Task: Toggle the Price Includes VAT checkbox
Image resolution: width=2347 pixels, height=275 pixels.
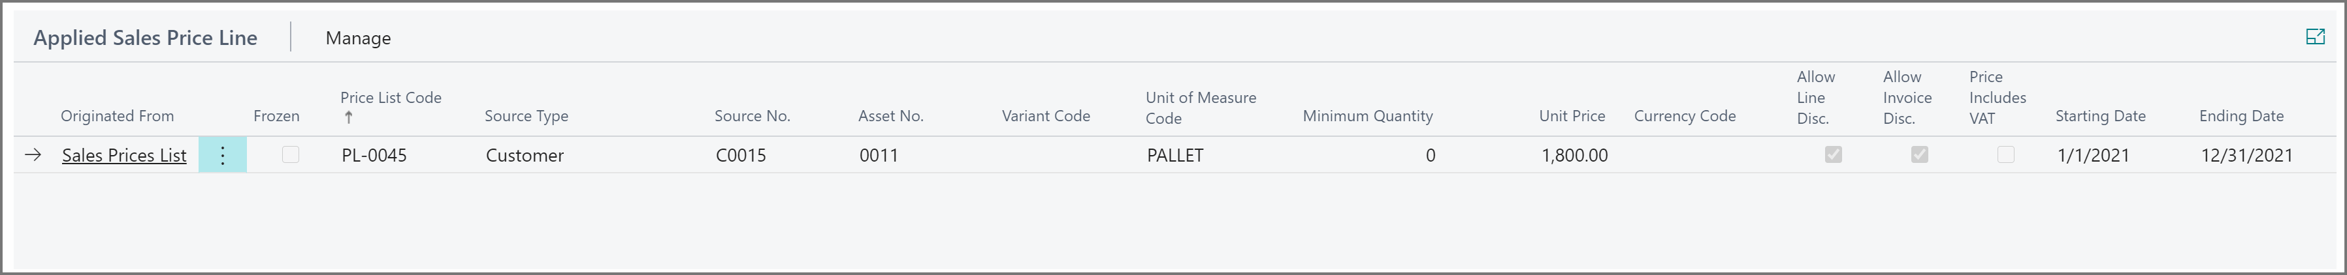Action: (x=2005, y=155)
